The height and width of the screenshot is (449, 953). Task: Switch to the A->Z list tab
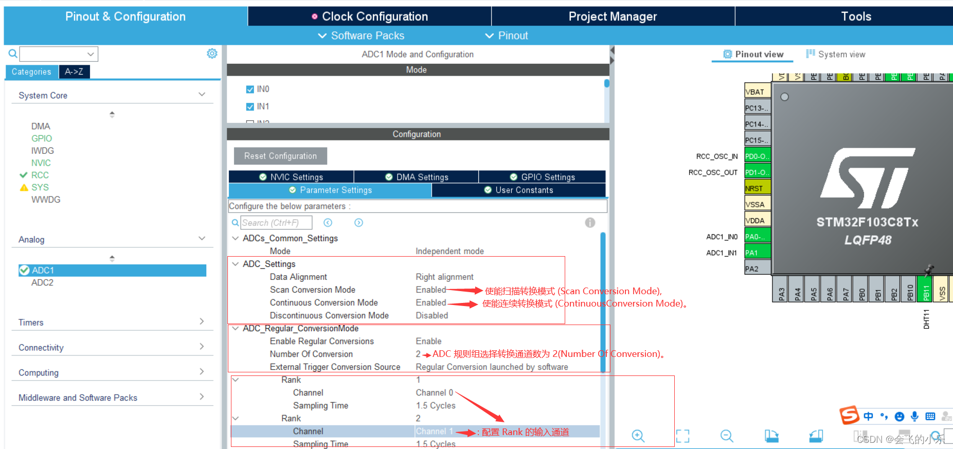click(x=74, y=72)
